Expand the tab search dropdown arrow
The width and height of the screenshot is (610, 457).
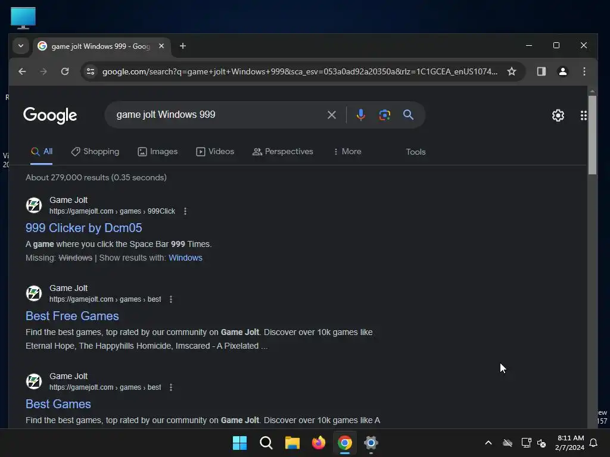pos(21,46)
